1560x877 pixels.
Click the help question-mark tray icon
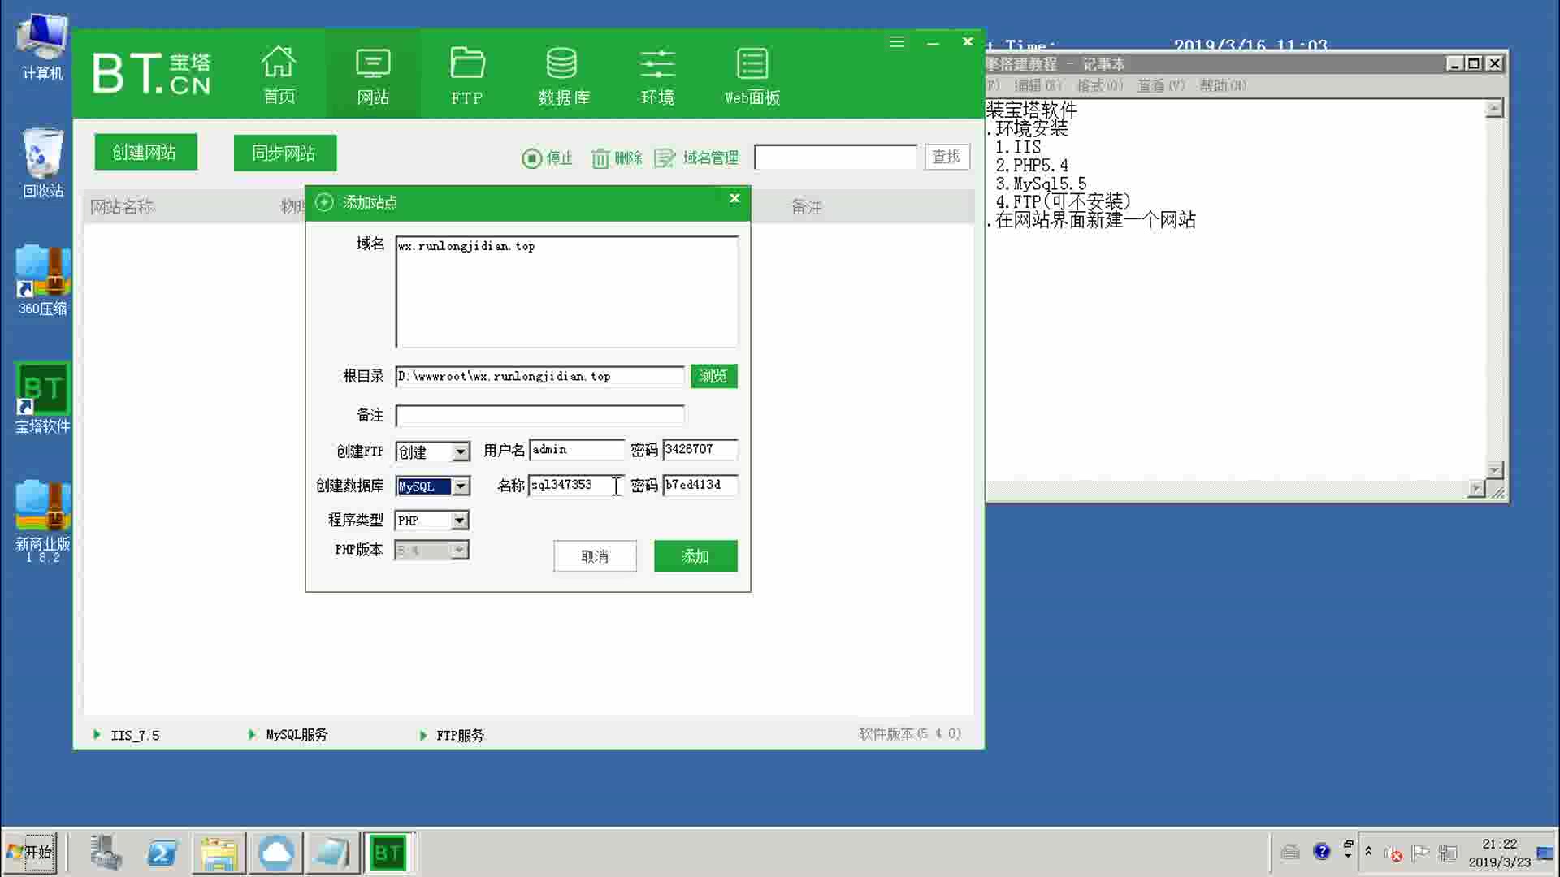[1322, 851]
